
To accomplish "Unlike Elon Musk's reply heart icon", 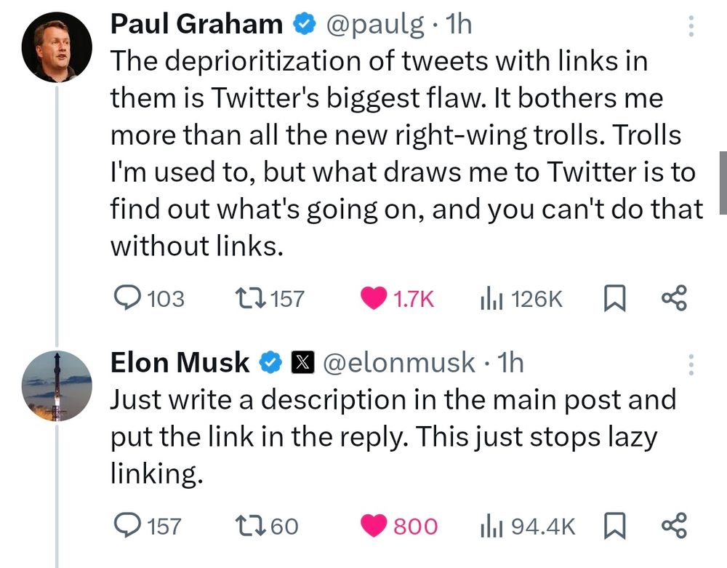I will click(374, 526).
